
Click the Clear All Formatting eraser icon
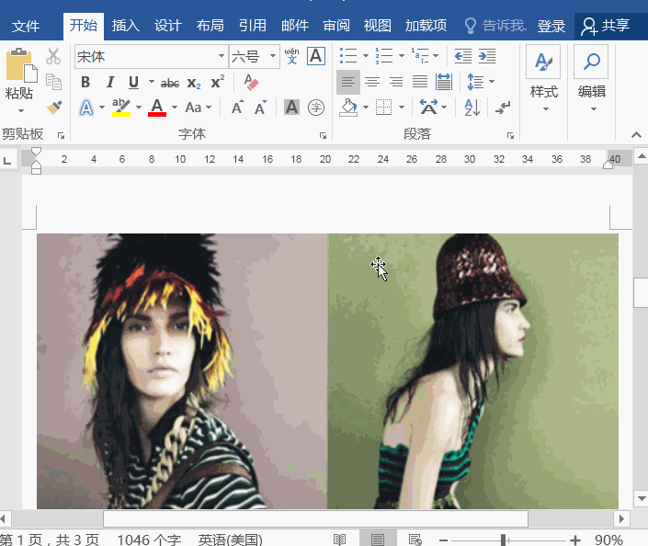point(250,83)
